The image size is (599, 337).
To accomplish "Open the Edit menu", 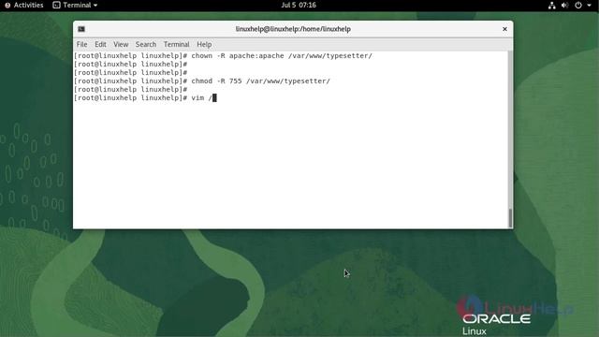I will (100, 44).
